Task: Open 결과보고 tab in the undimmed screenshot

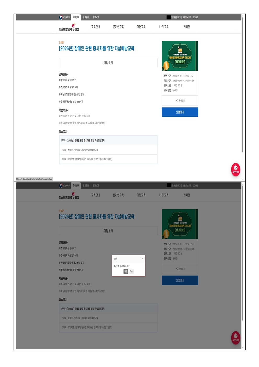Action: pos(96,17)
